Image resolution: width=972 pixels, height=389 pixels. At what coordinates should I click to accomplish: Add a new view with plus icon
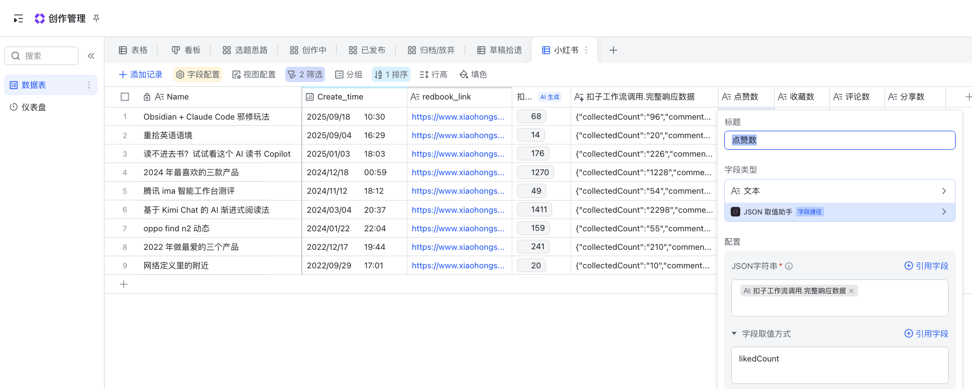click(x=613, y=50)
